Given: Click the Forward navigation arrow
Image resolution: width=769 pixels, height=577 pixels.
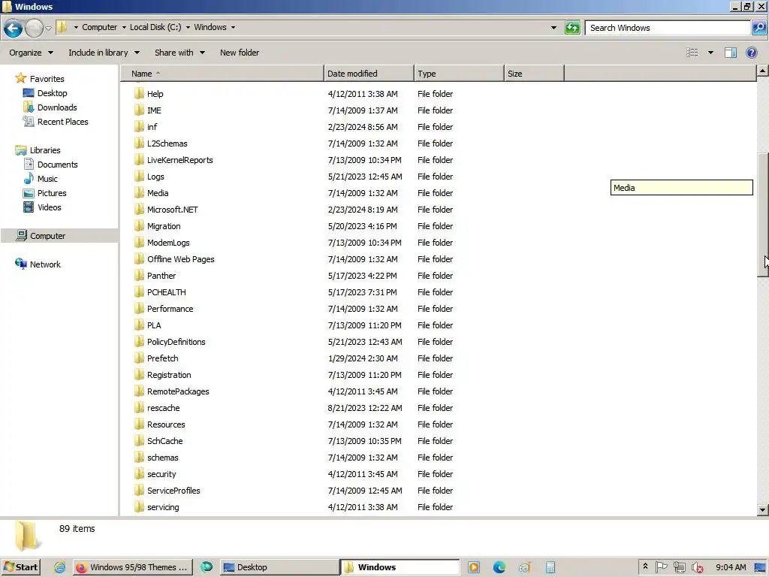Looking at the screenshot, I should [x=34, y=28].
